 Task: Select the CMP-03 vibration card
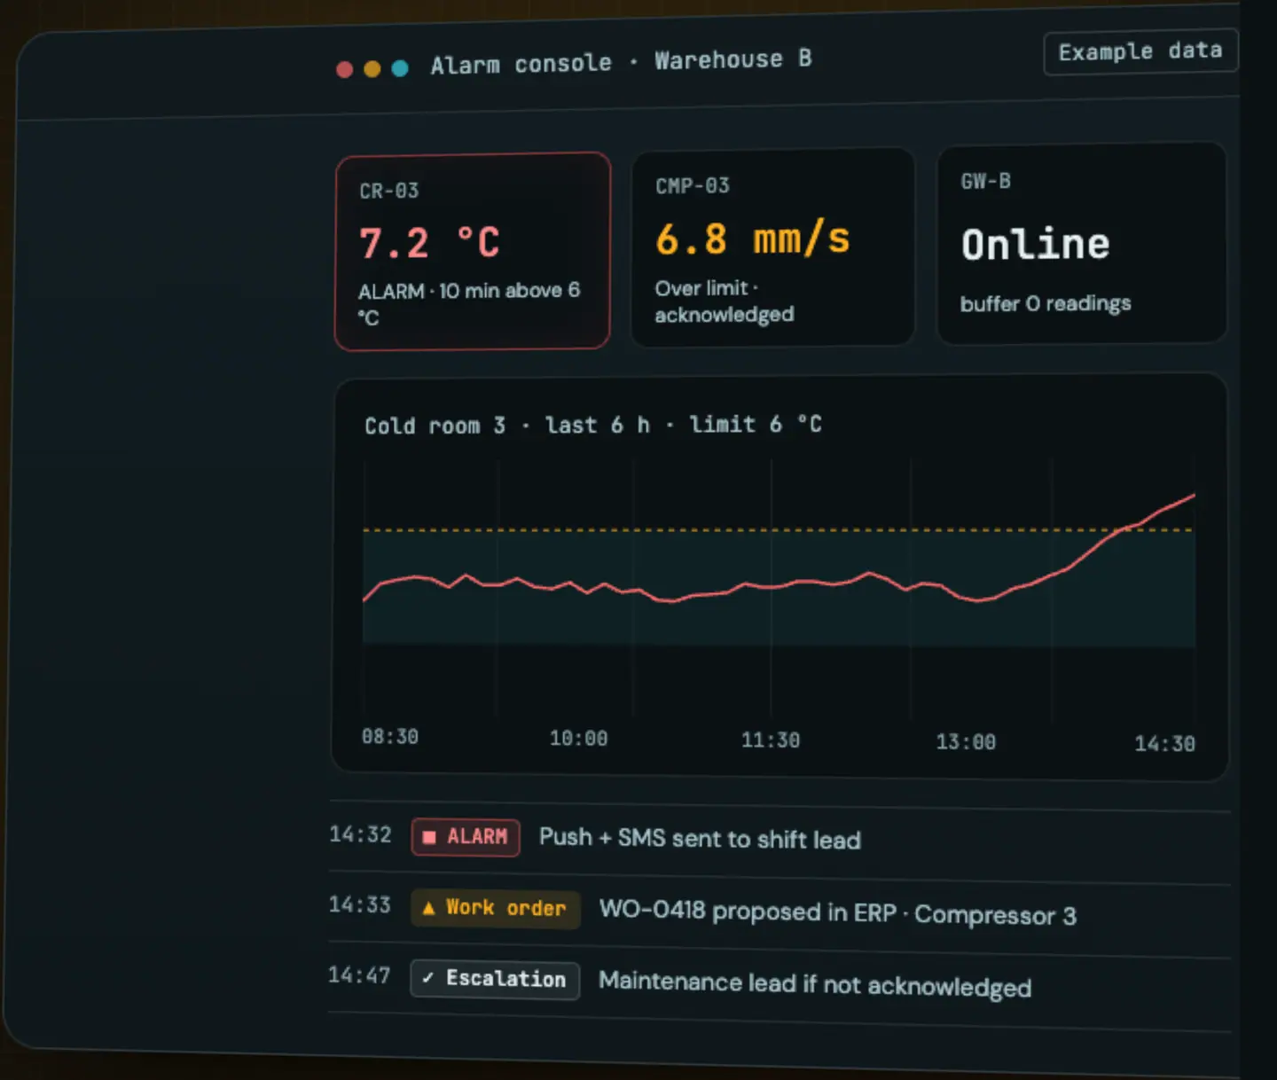(772, 247)
